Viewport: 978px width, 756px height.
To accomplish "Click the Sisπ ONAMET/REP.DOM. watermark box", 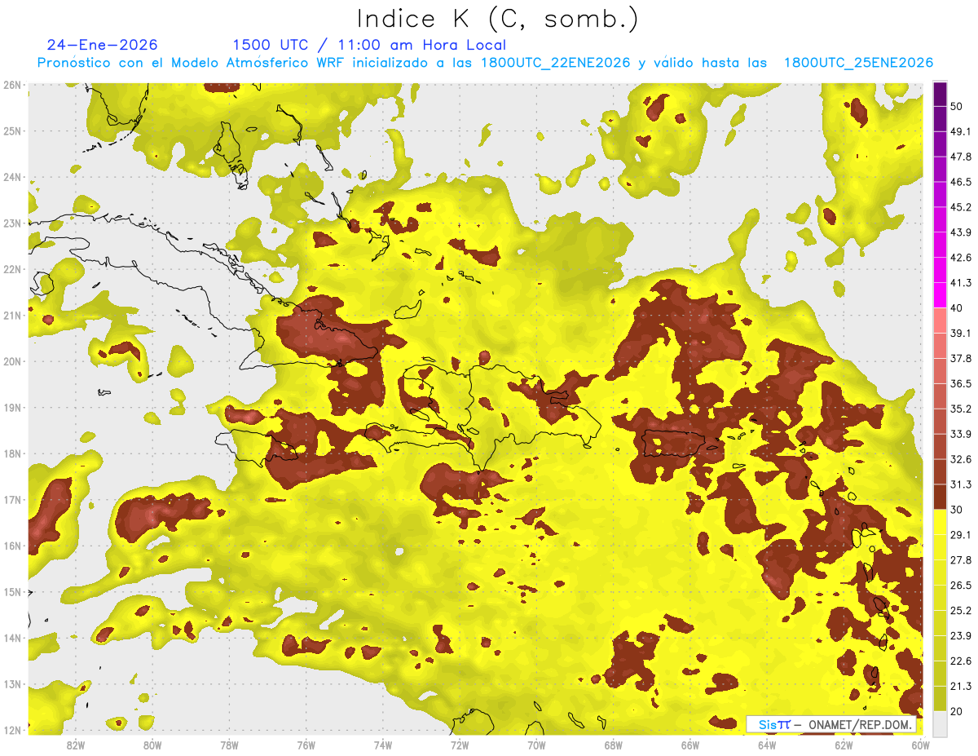I will tap(830, 724).
